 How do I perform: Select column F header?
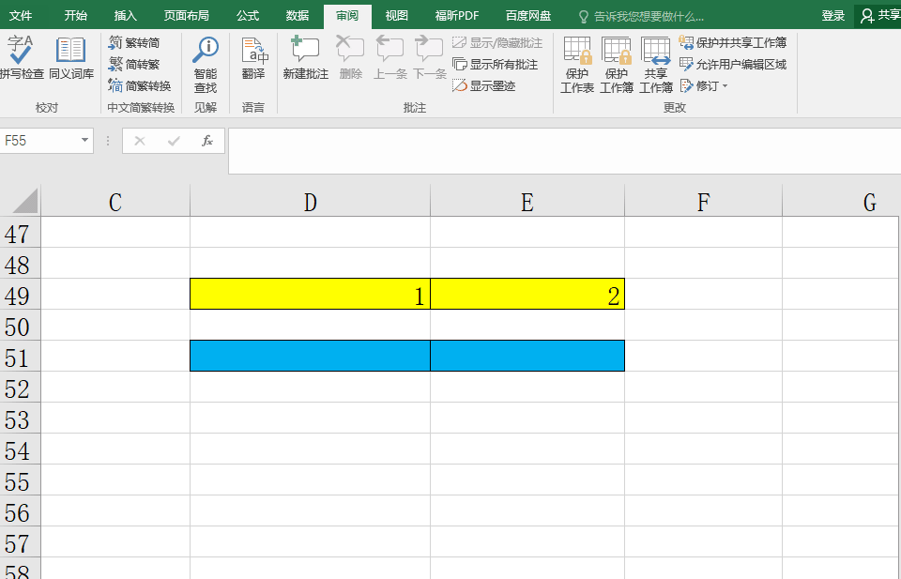[703, 202]
